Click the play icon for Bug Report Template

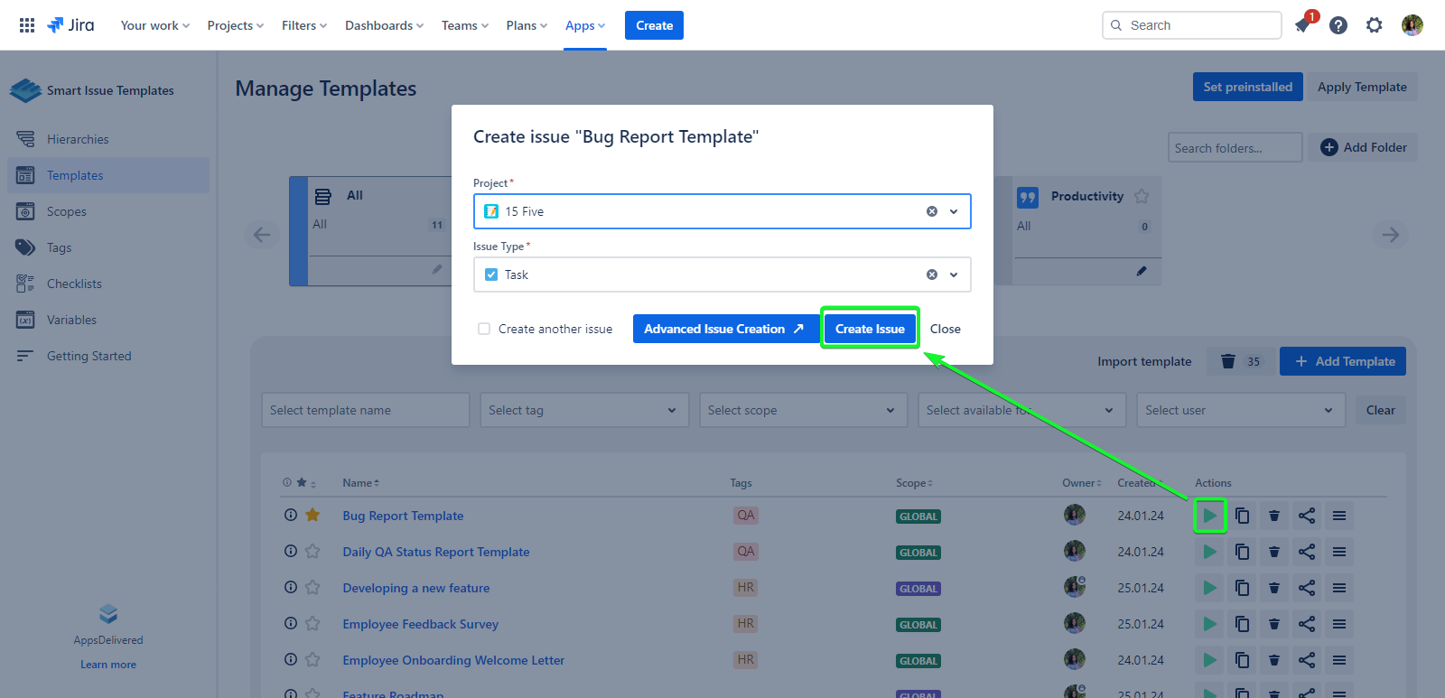pos(1209,516)
